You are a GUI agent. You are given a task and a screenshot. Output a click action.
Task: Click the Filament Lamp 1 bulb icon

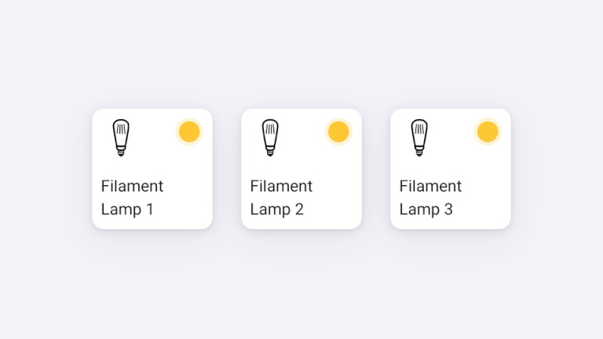pyautogui.click(x=120, y=137)
